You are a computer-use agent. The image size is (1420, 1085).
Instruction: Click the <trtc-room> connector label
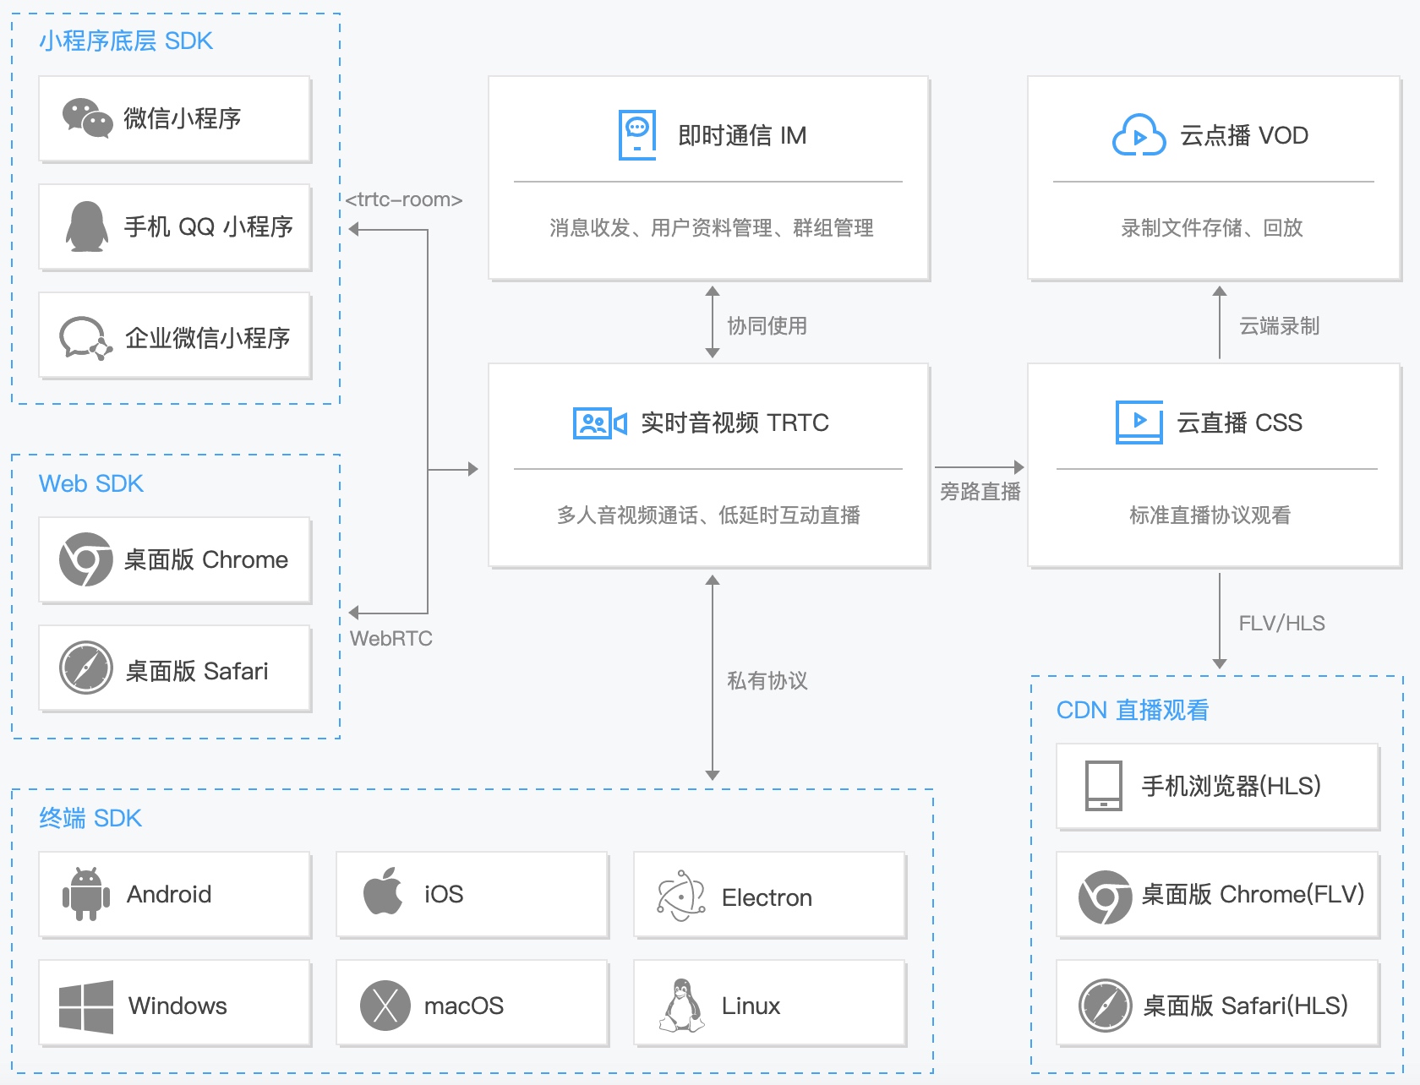click(404, 199)
